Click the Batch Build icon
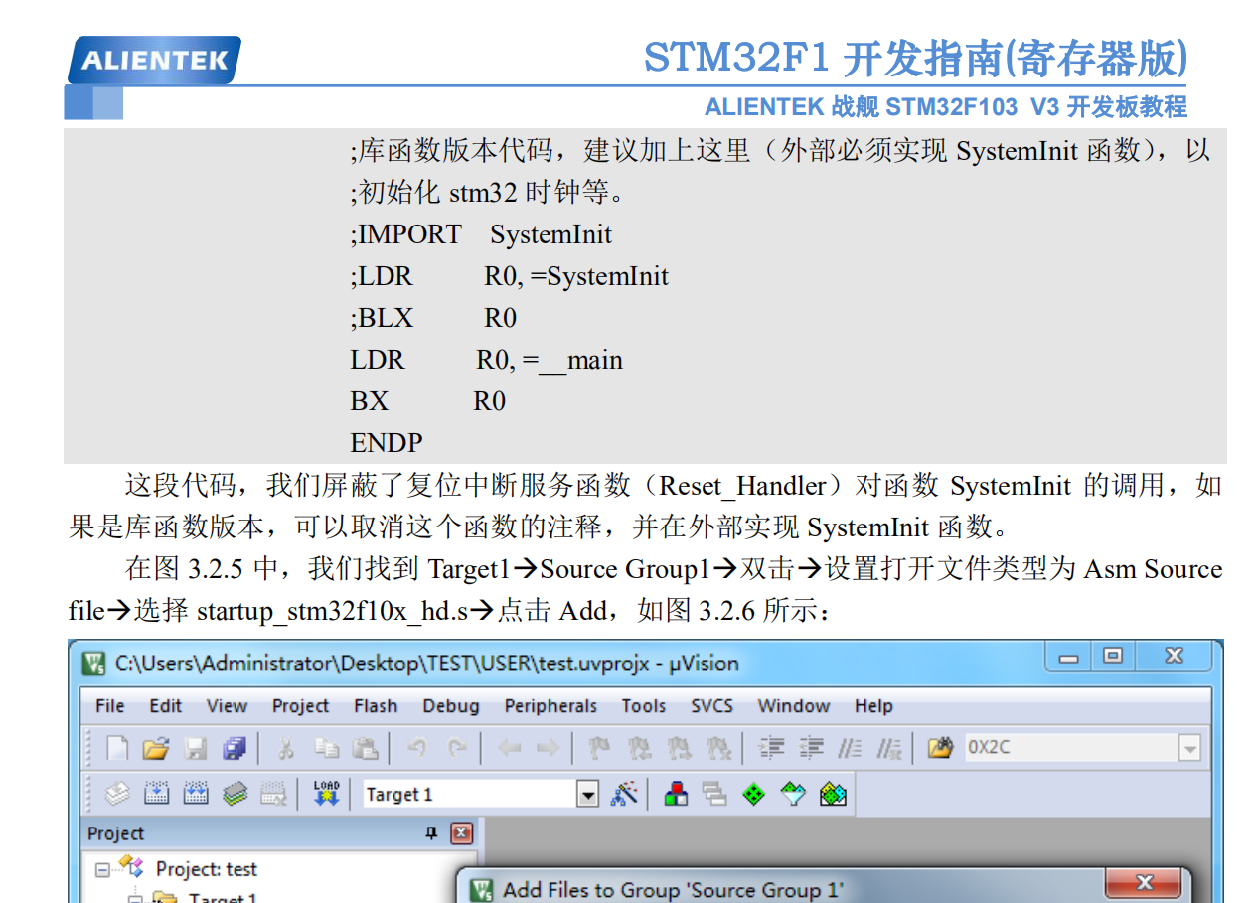This screenshot has height=903, width=1257. tap(235, 794)
